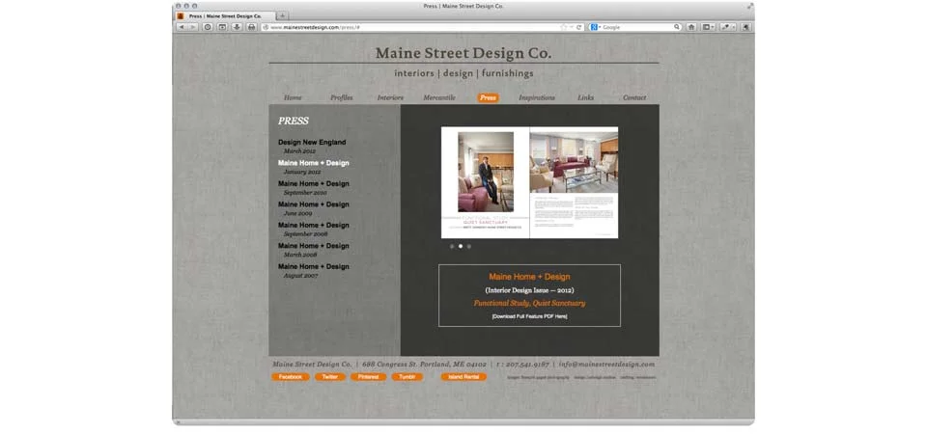The height and width of the screenshot is (434, 927).
Task: Select the highlighted Press navigation item
Action: [x=489, y=98]
